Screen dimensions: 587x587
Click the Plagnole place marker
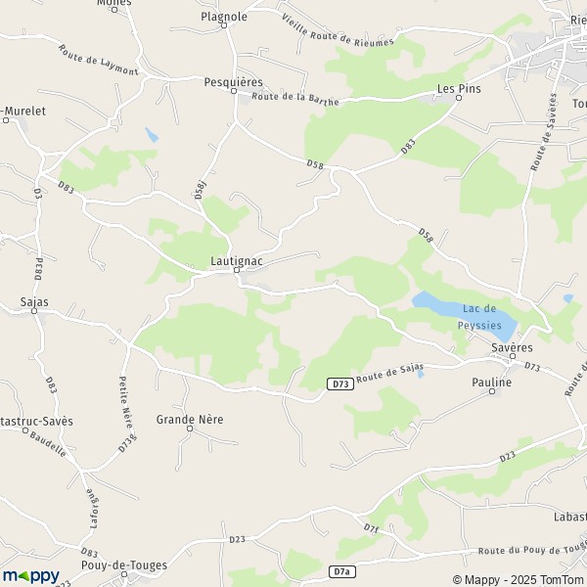tap(224, 25)
